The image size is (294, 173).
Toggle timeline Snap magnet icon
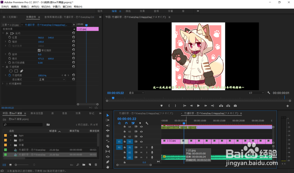click(126, 123)
